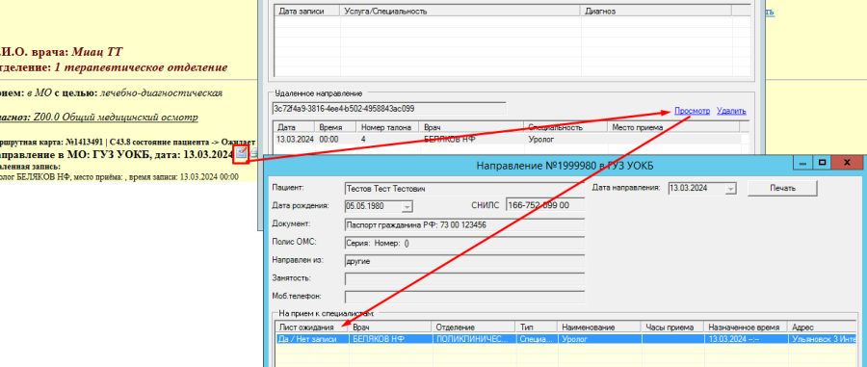Image resolution: width=867 pixels, height=367 pixels.
Task: Select the ПОЛИКЛИНИЧЕС... department cell
Action: tap(473, 339)
